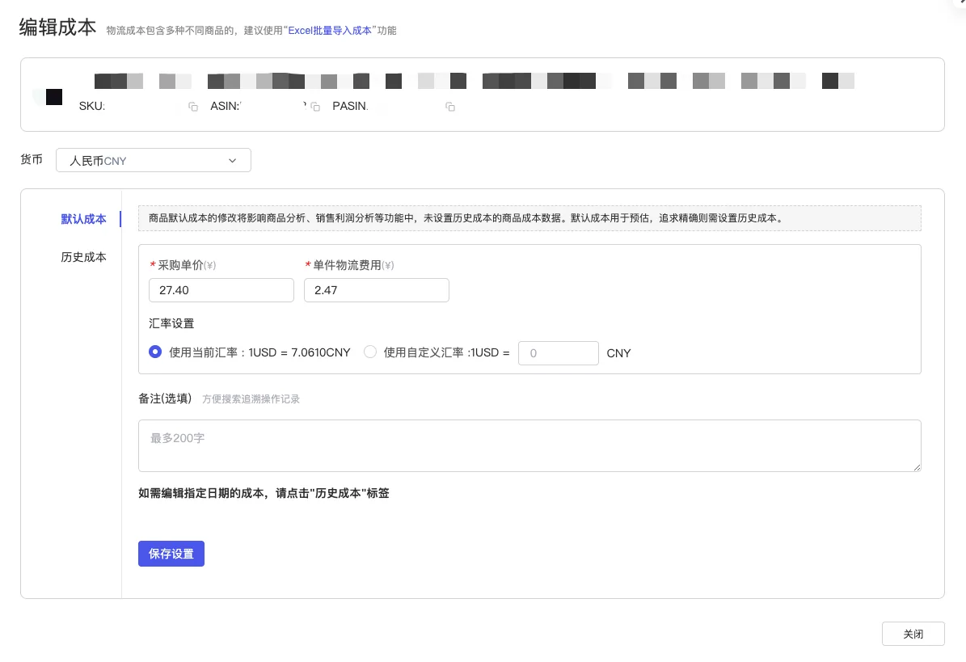The width and height of the screenshot is (966, 662).
Task: Copy the ASIN value icon
Action: pos(315,107)
